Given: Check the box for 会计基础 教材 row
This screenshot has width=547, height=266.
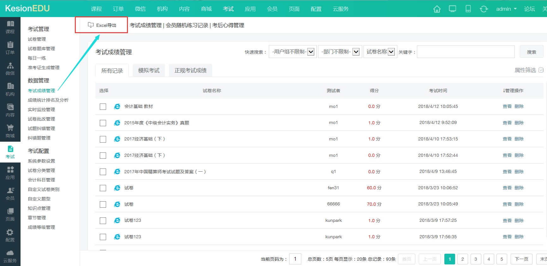Looking at the screenshot, I should [103, 107].
